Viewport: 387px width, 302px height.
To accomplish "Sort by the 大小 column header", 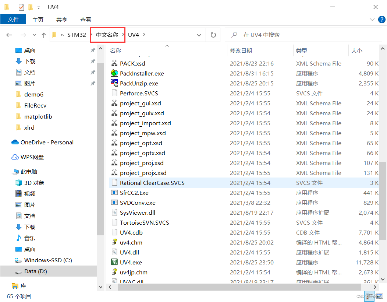I will point(356,50).
